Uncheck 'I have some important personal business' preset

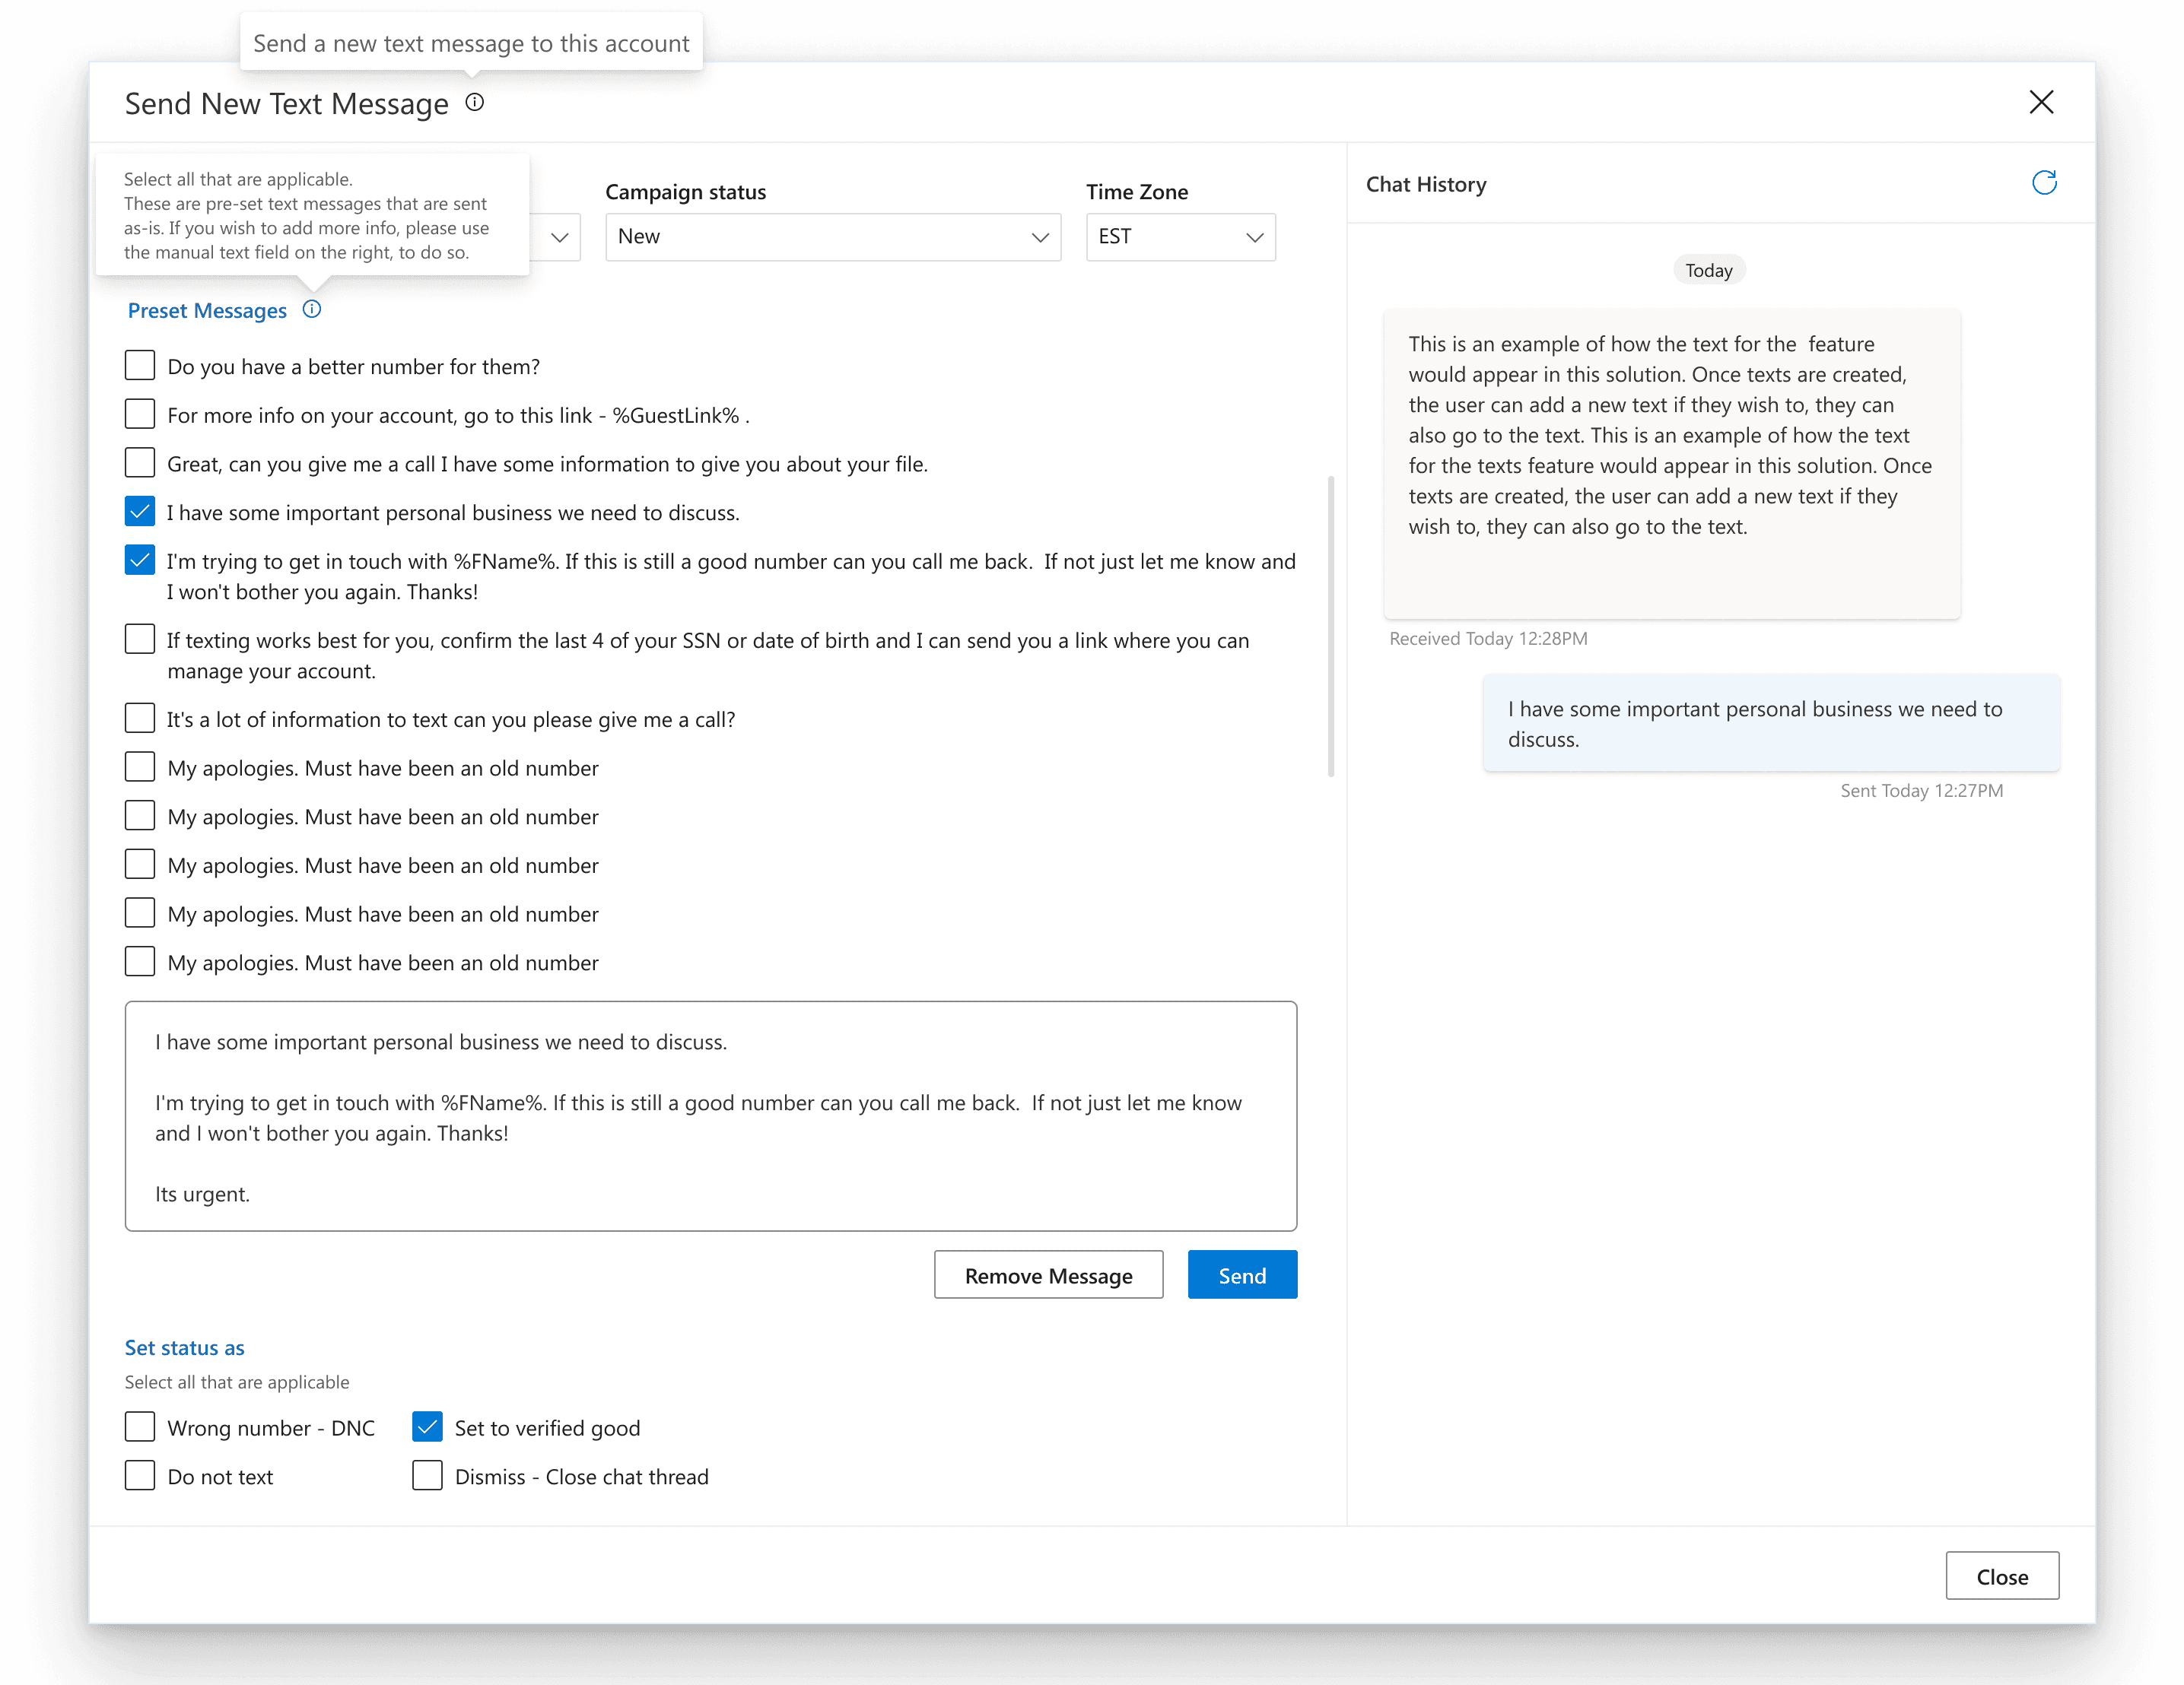pyautogui.click(x=140, y=512)
